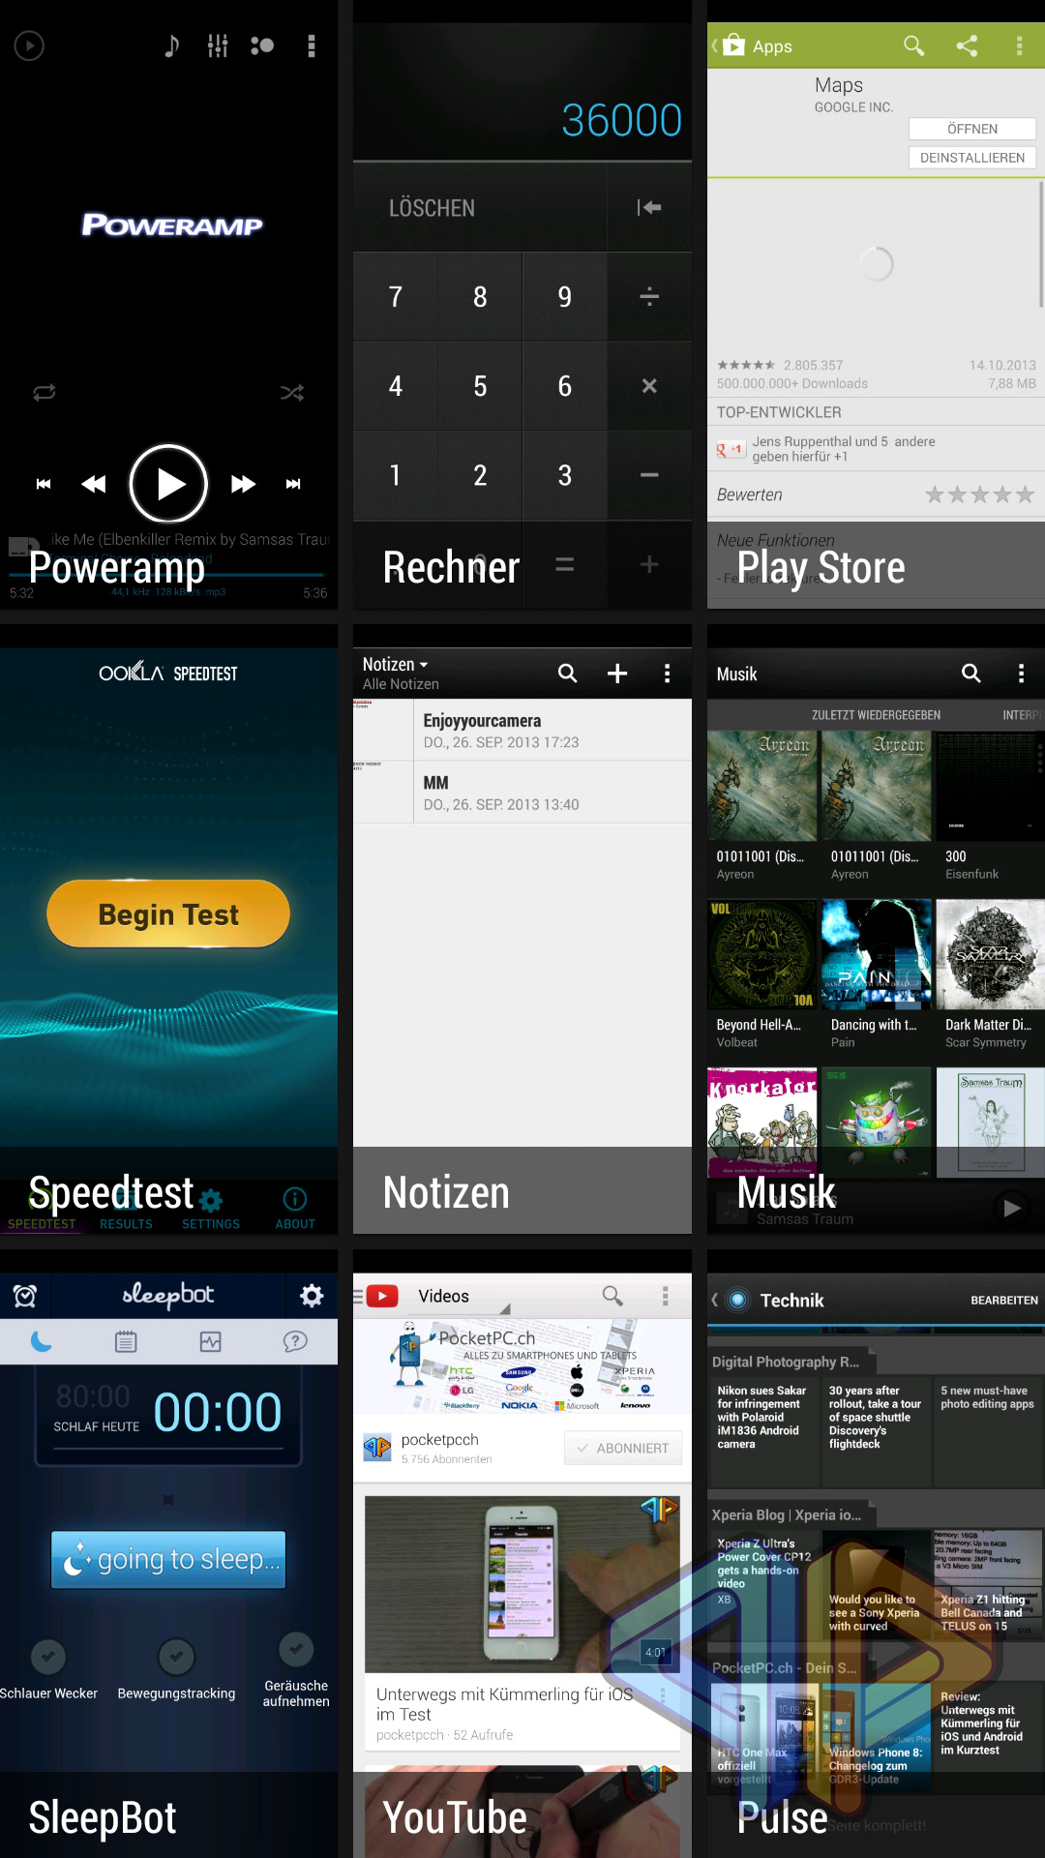Open Notizen overflow menu

point(667,674)
